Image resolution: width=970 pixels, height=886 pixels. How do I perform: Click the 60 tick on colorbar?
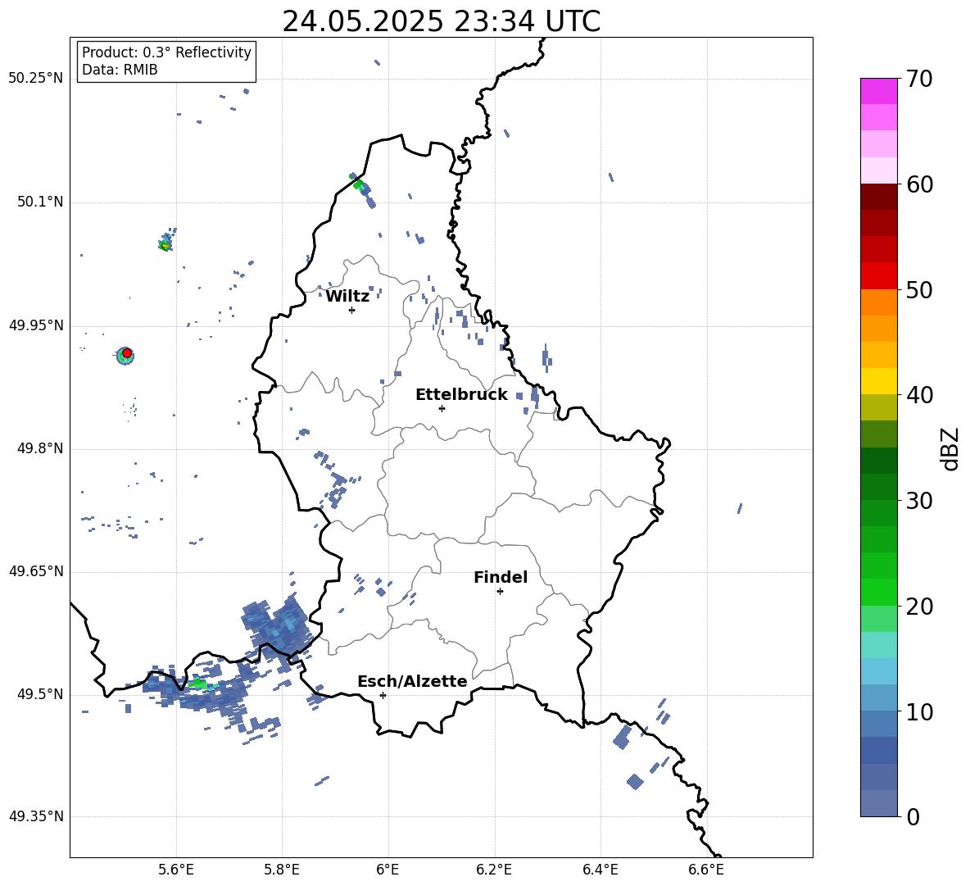pos(919,184)
